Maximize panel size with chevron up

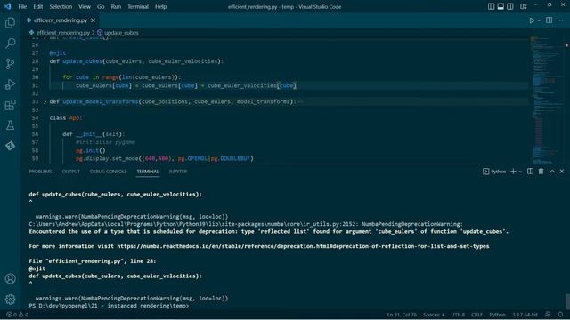click(x=552, y=172)
